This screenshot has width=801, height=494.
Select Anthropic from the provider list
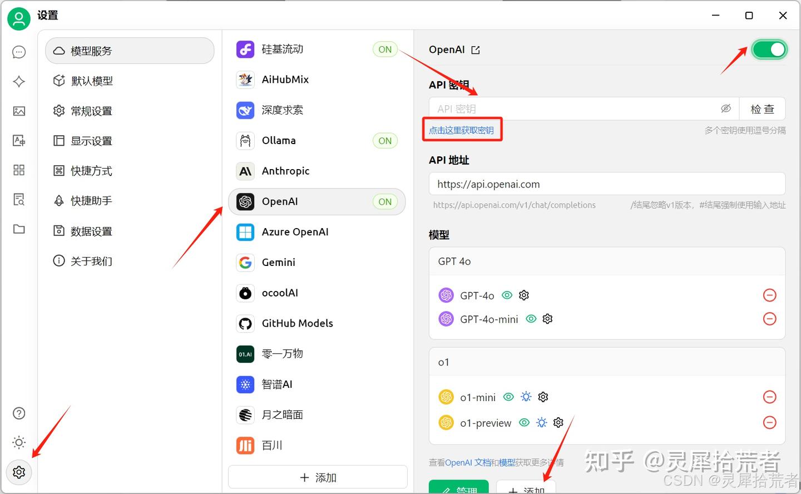285,171
